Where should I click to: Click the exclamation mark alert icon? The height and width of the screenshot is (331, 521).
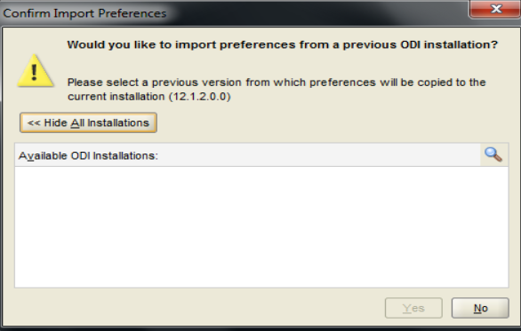tap(36, 71)
